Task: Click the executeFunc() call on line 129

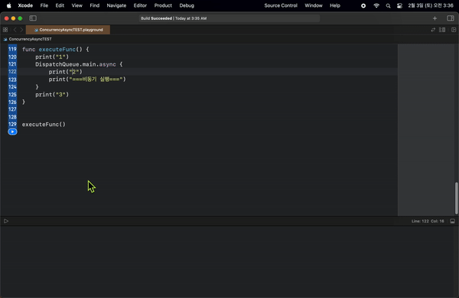Action: click(x=44, y=125)
